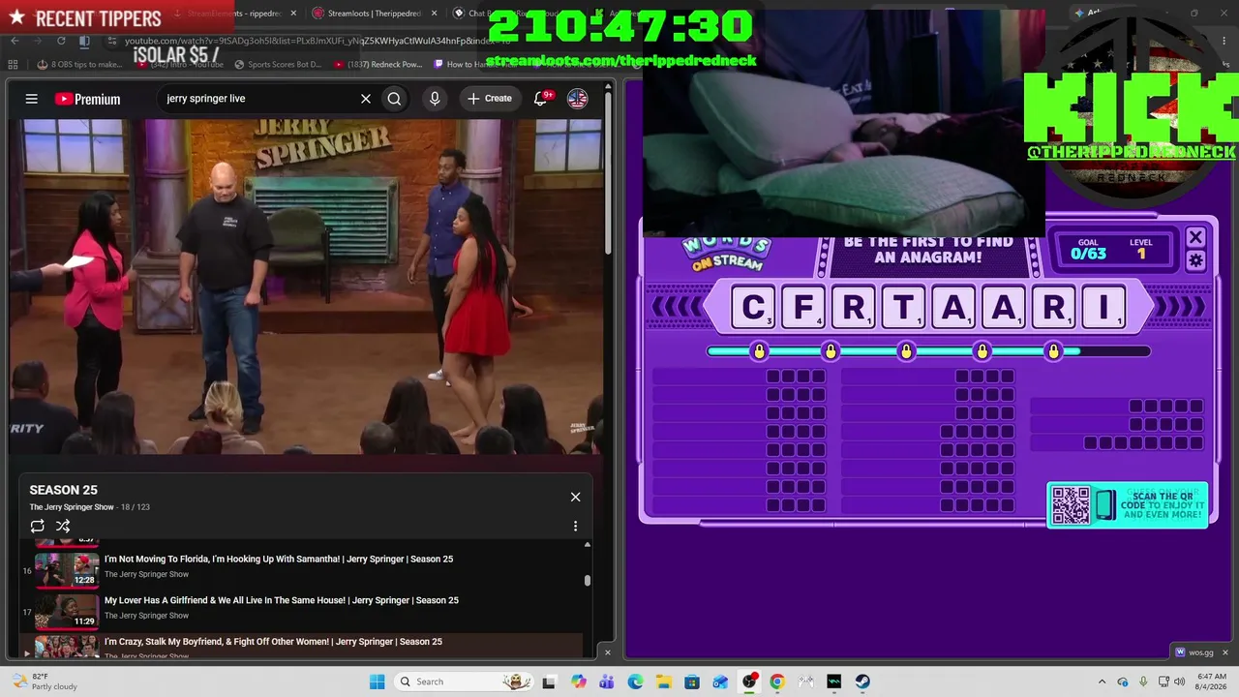Open the browser bookmarks apps grid
The height and width of the screenshot is (697, 1239).
[13, 65]
